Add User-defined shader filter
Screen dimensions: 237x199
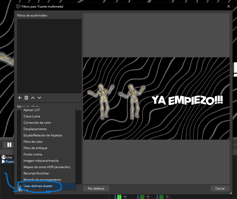coord(48,186)
